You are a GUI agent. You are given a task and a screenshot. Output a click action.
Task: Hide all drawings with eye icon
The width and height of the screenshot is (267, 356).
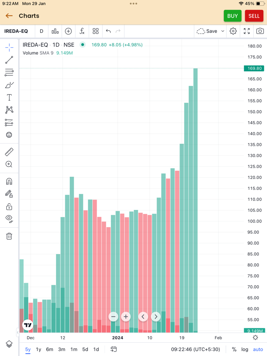click(x=9, y=219)
